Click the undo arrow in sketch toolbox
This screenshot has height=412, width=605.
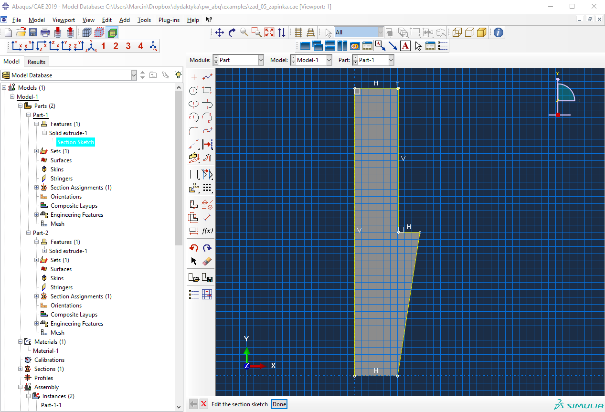coord(193,248)
